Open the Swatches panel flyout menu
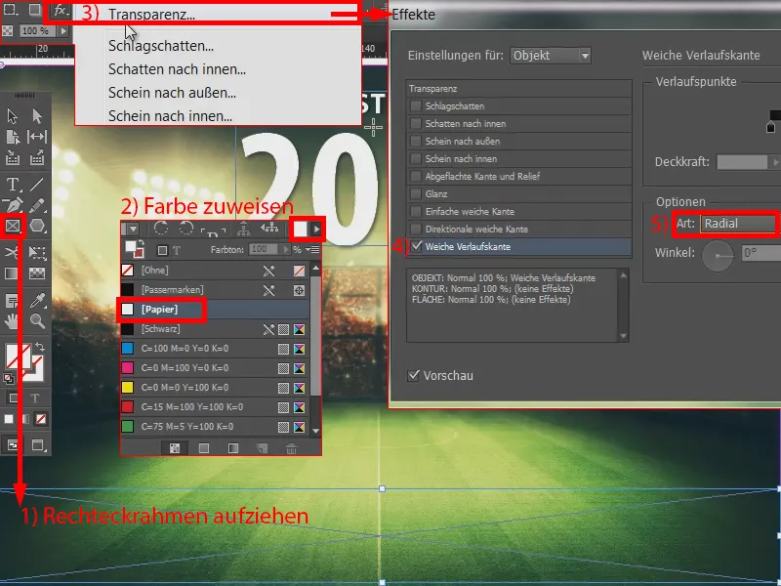Screen dimensions: 781x586 click(x=314, y=249)
